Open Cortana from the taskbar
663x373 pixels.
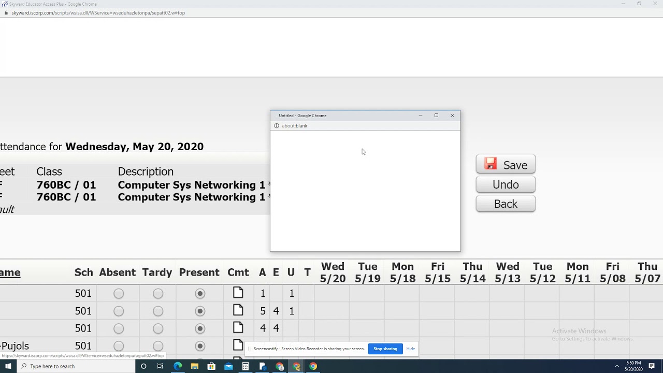point(144,366)
